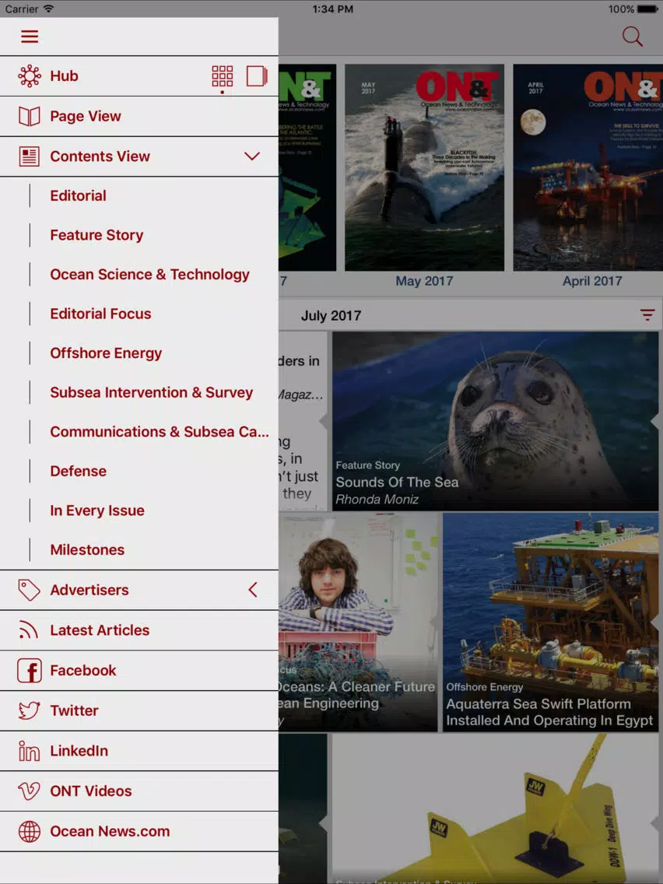Tap the July 2017 issue heading
663x884 pixels.
click(331, 316)
